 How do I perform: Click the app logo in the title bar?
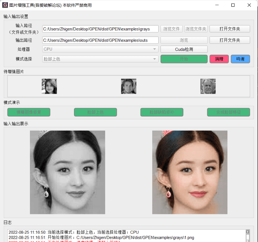[x=5, y=5]
